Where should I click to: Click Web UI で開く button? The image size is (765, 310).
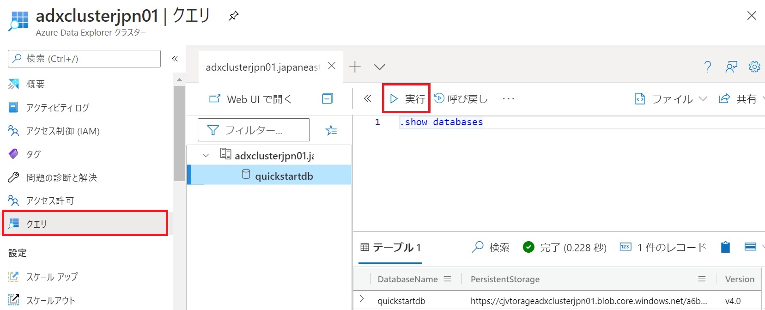(250, 99)
